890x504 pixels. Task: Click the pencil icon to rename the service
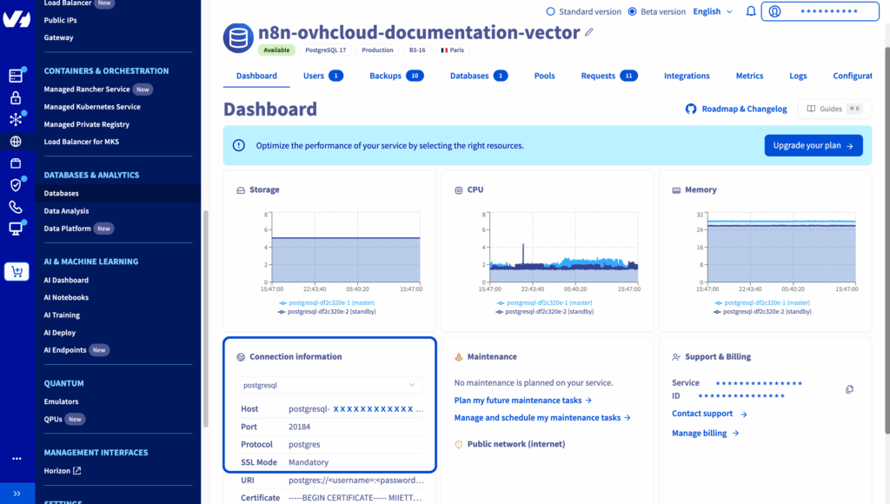[x=589, y=32]
